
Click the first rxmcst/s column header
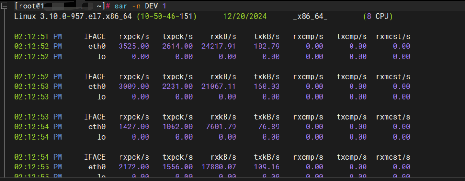point(393,36)
